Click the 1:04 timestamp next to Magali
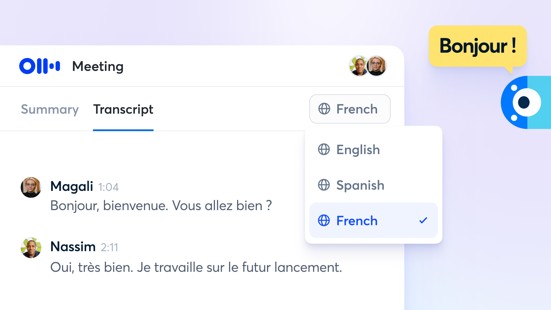 pos(108,187)
